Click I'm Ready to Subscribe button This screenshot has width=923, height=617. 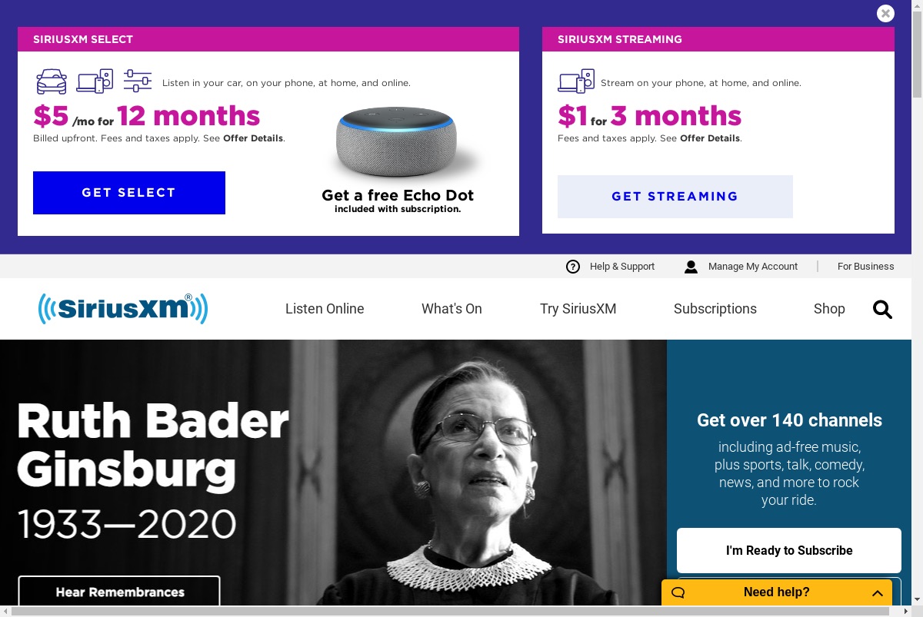789,550
